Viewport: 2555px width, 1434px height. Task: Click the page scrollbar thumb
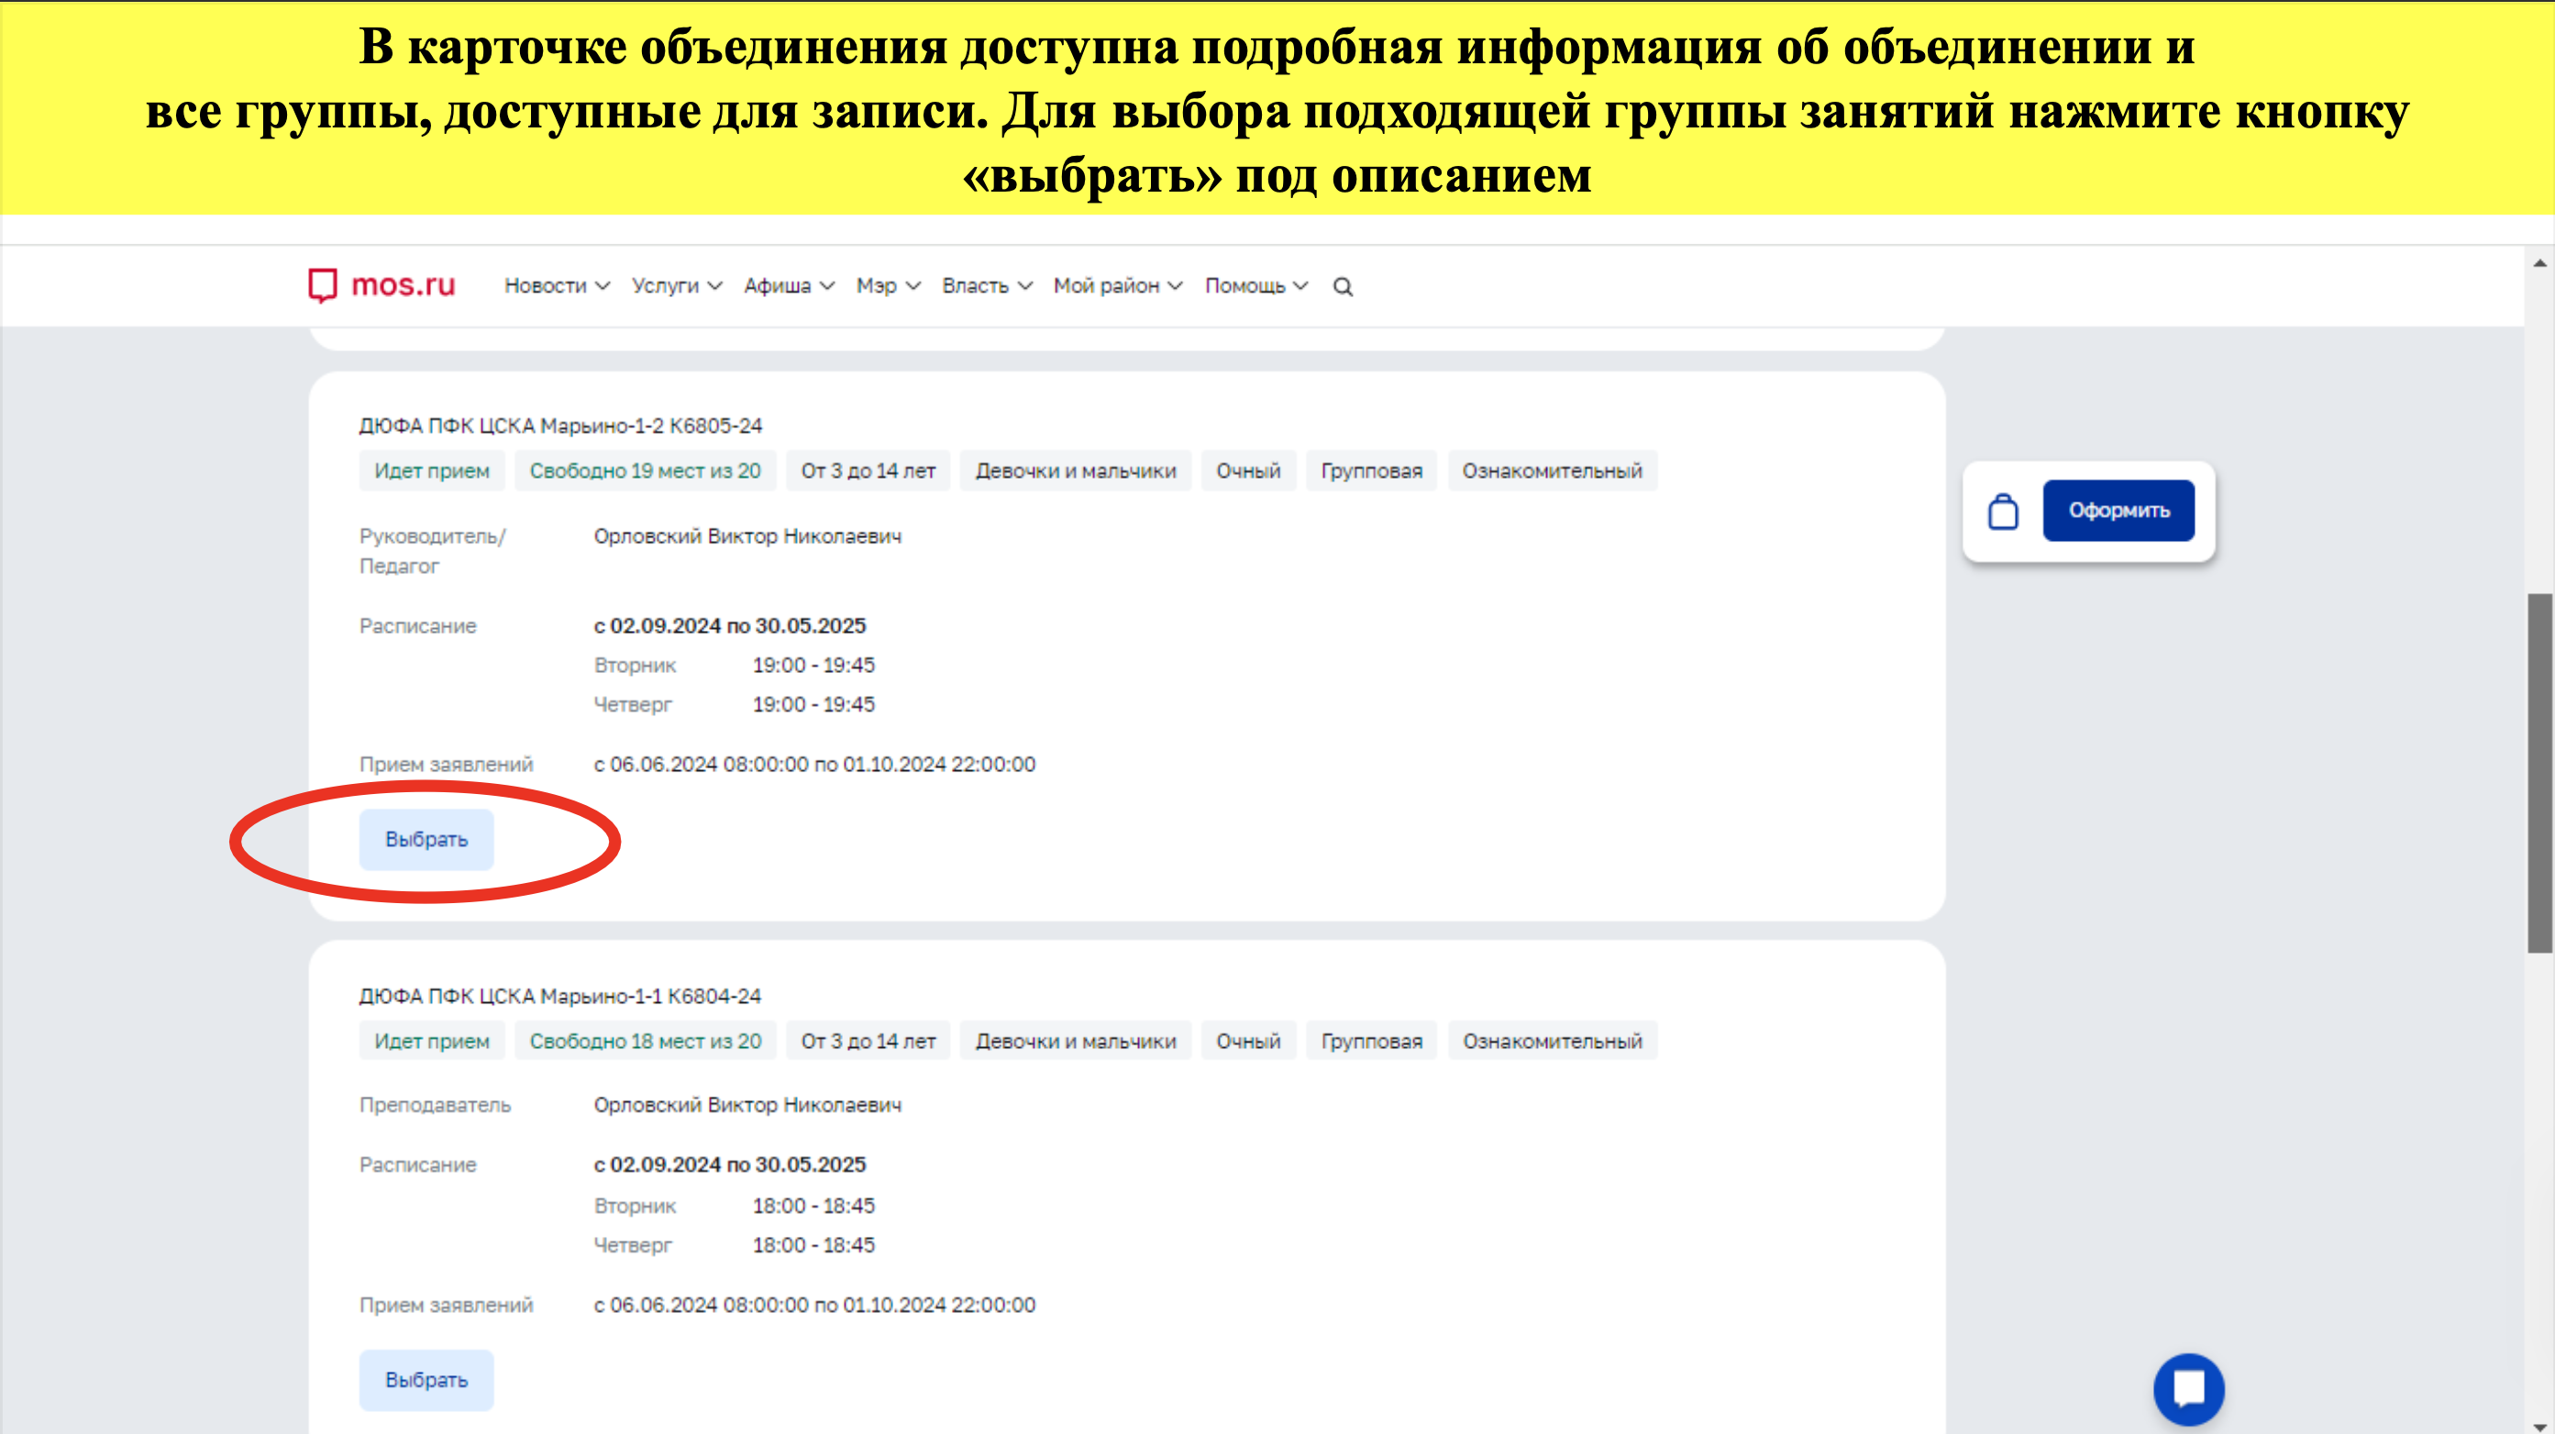2540,774
